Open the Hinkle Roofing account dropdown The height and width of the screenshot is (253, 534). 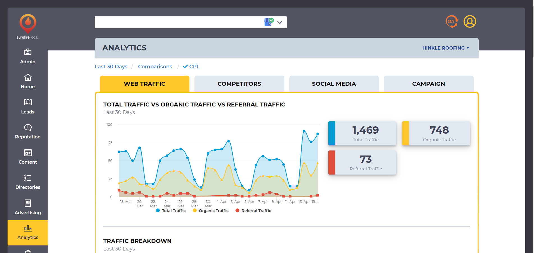[446, 48]
